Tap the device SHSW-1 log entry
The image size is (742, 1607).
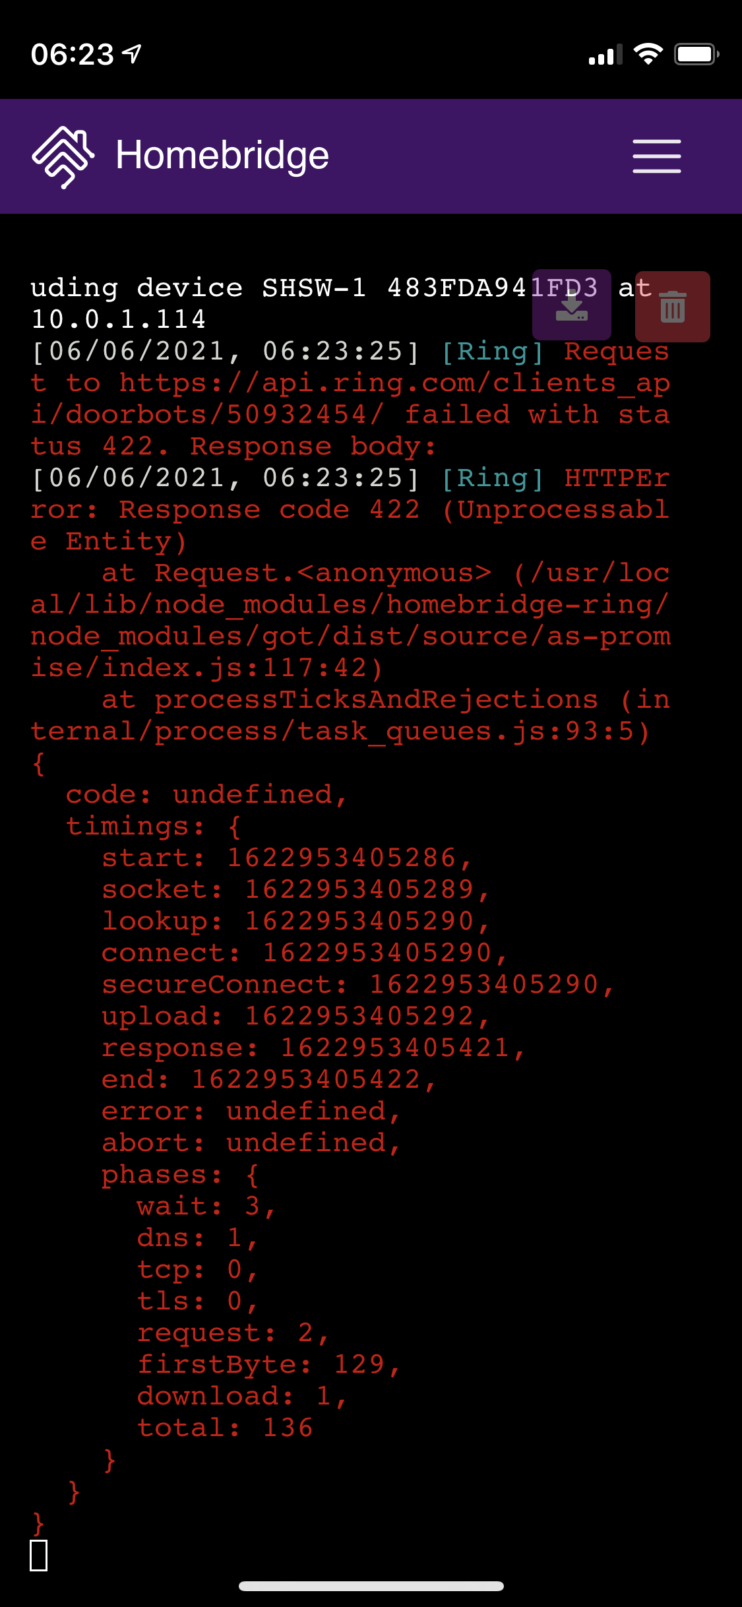coord(264,288)
